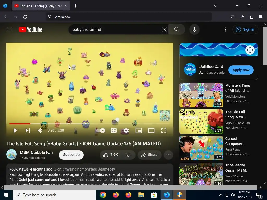Click the #ioh hashtag
This screenshot has width=267, height=200.
(x=58, y=169)
